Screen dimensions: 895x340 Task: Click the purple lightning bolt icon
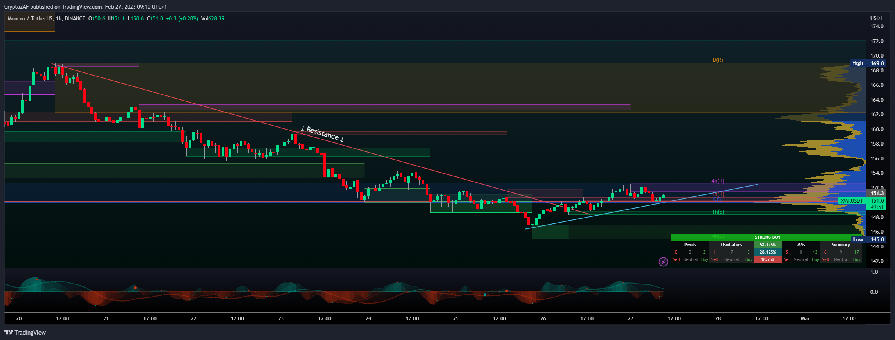tap(663, 262)
